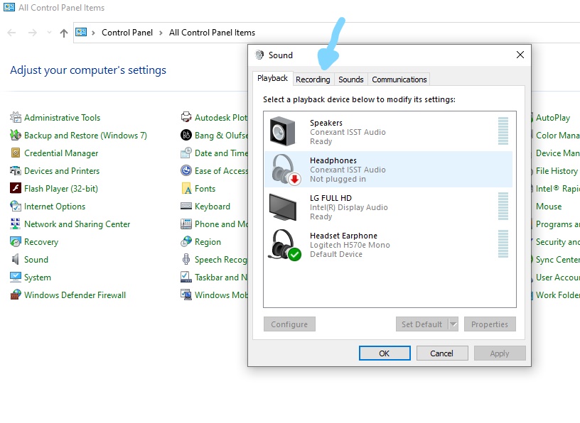Open Sync Center link
Screen dimensions: 580x423
[557, 259]
